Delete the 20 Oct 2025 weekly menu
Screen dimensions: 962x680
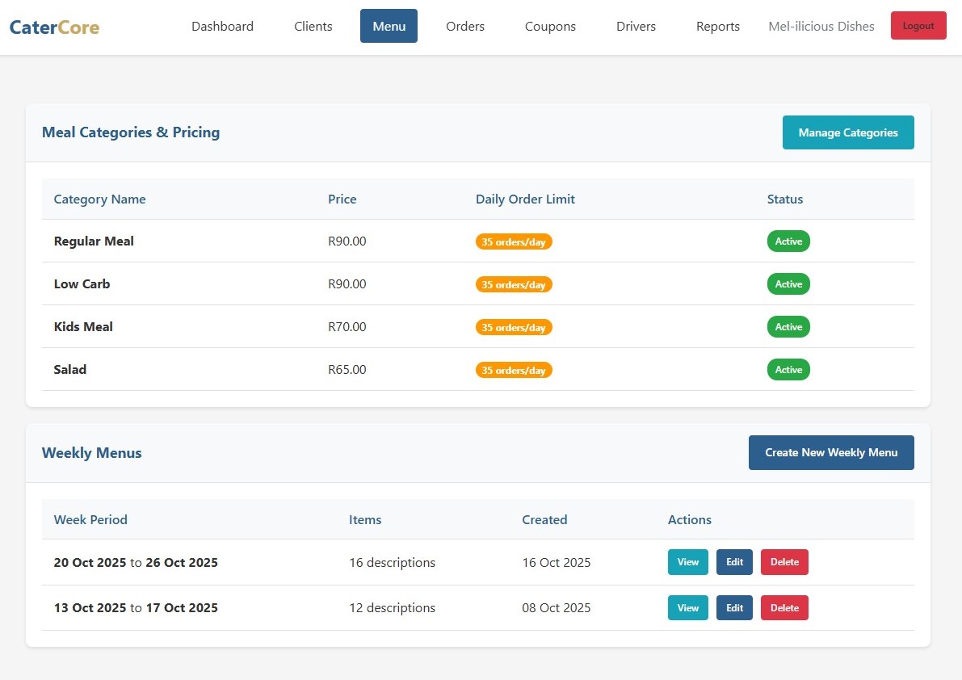(x=783, y=562)
